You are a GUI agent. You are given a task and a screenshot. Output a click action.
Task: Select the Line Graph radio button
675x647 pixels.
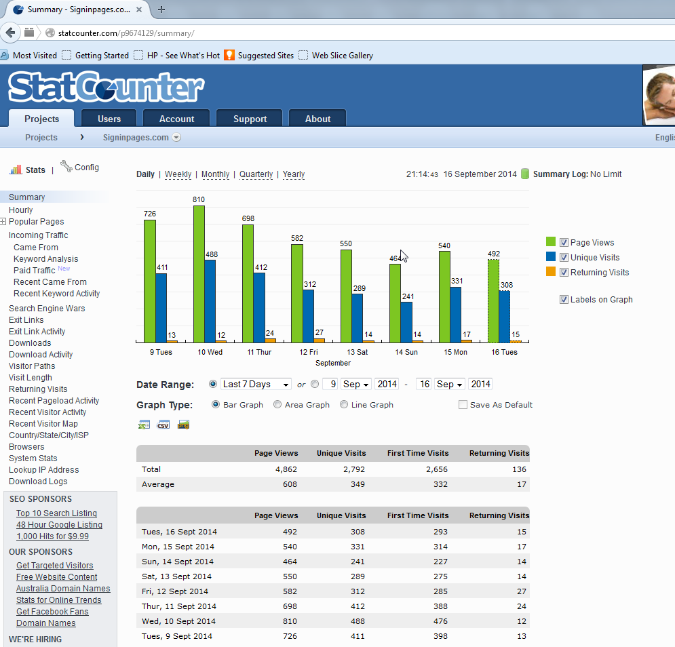pyautogui.click(x=343, y=404)
